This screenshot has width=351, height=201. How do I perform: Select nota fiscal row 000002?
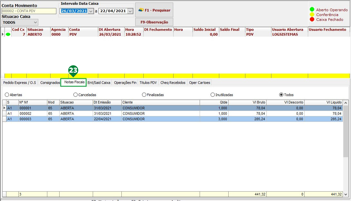pos(173,114)
